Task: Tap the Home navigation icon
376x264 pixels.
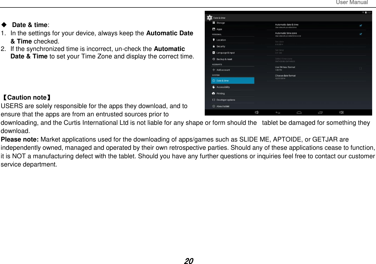Action: pos(299,113)
